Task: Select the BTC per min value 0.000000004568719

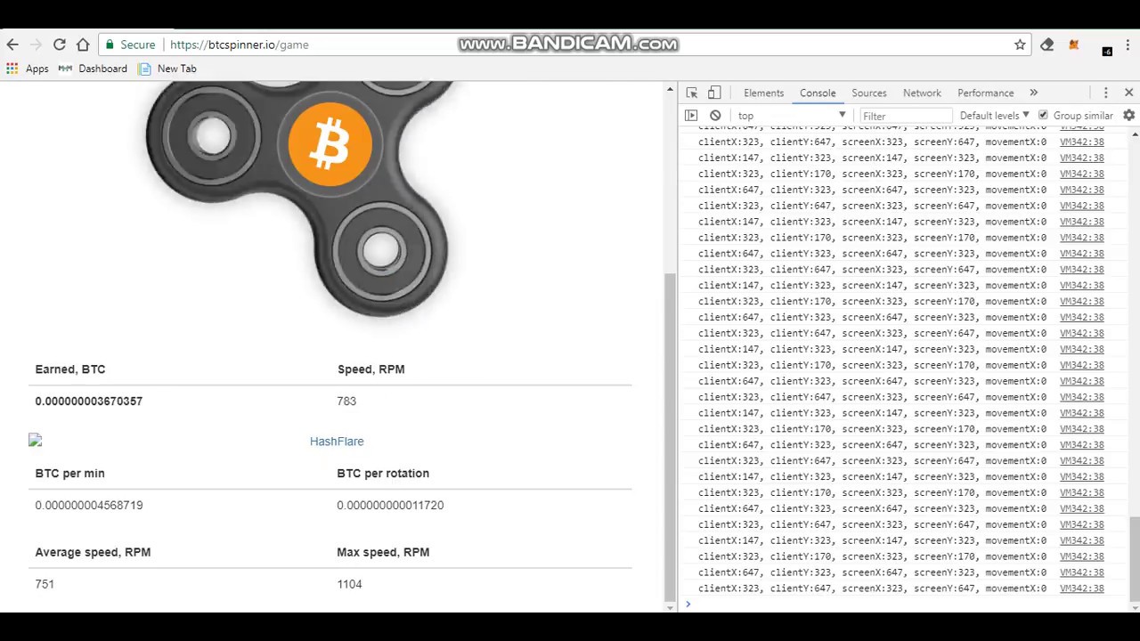Action: point(89,506)
